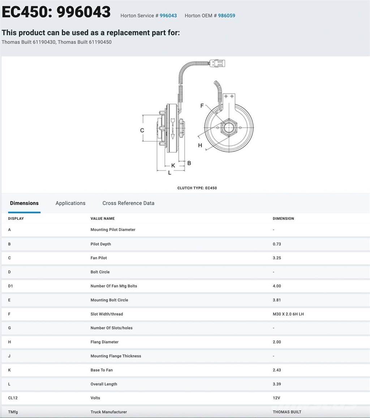
Task: Switch to the Applications tab
Action: [x=70, y=203]
